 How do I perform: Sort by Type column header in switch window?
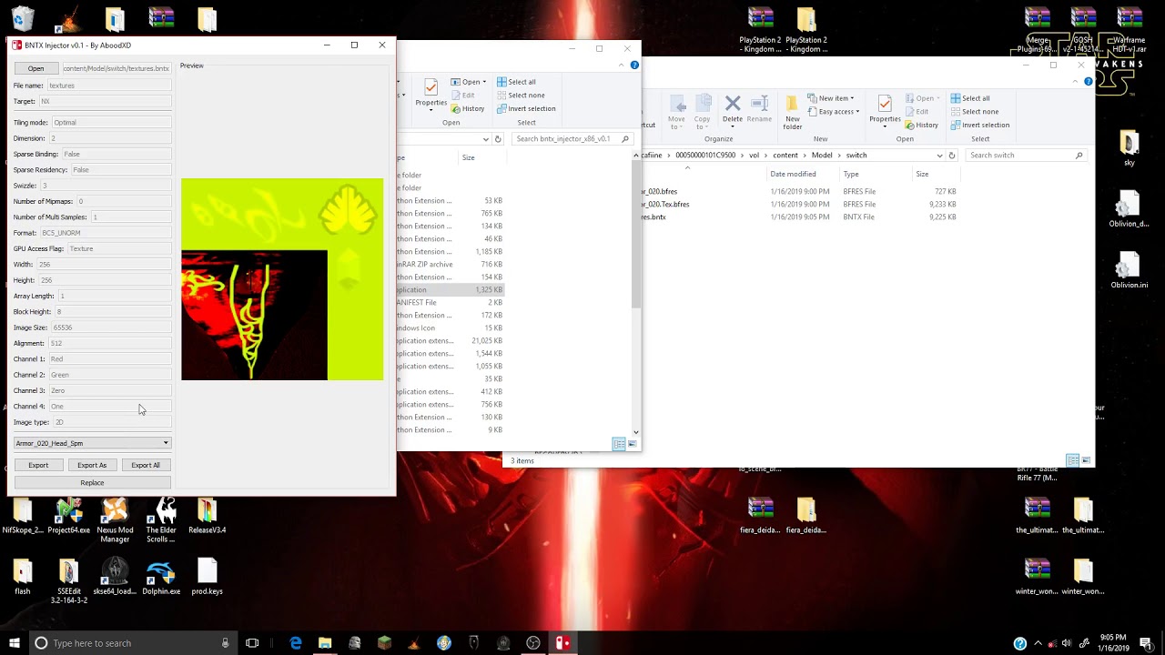[851, 174]
